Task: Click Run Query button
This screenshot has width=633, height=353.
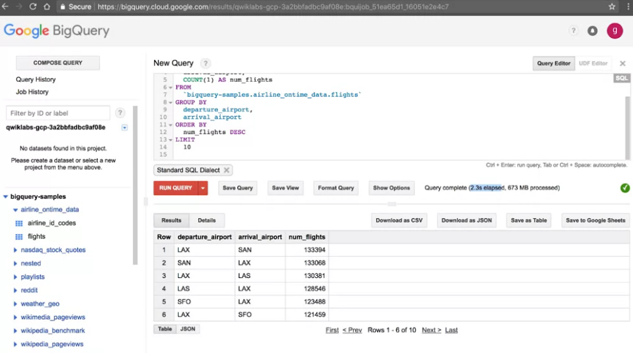Action: click(x=175, y=188)
